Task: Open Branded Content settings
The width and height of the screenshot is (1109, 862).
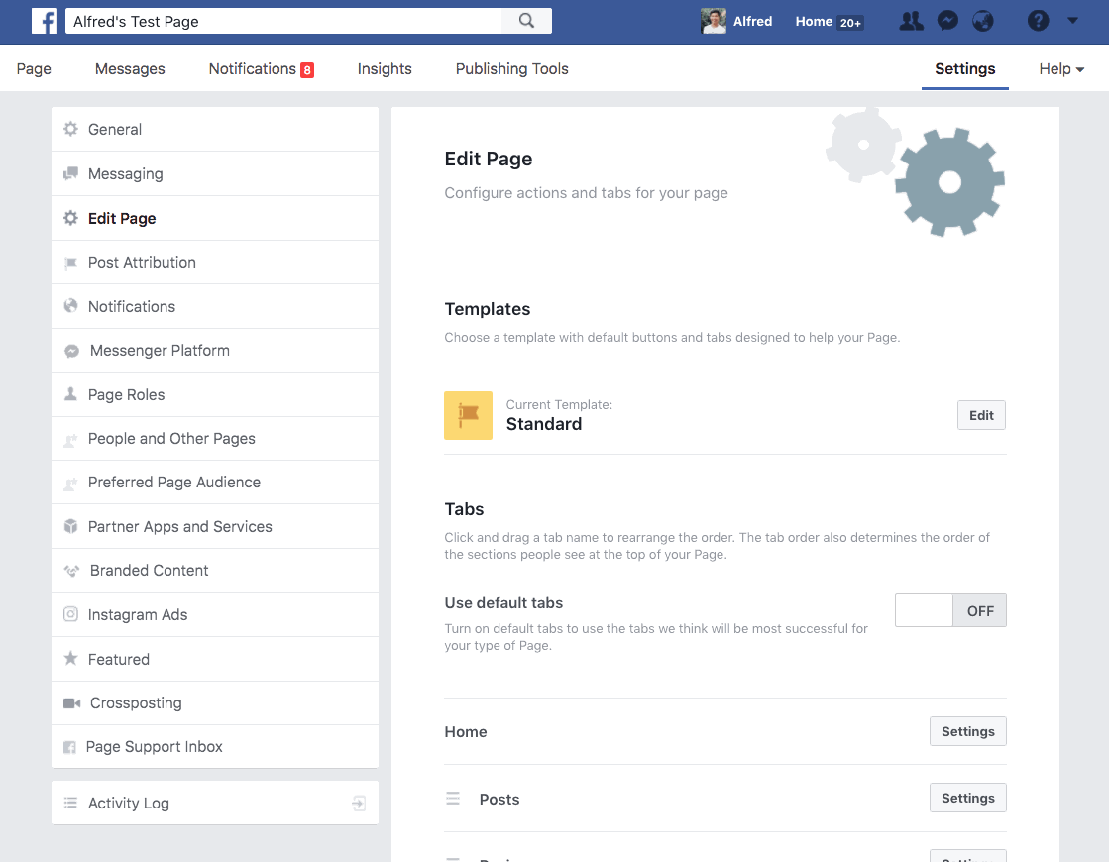Action: (215, 570)
